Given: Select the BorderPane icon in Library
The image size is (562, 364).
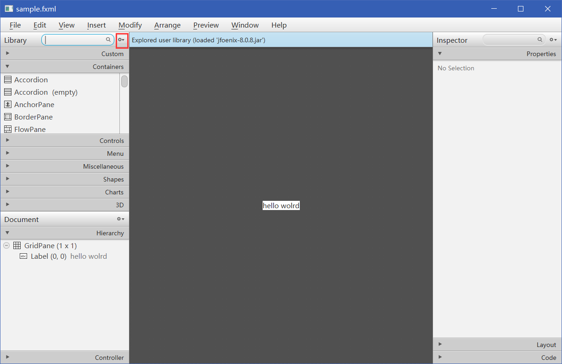Looking at the screenshot, I should (8, 117).
